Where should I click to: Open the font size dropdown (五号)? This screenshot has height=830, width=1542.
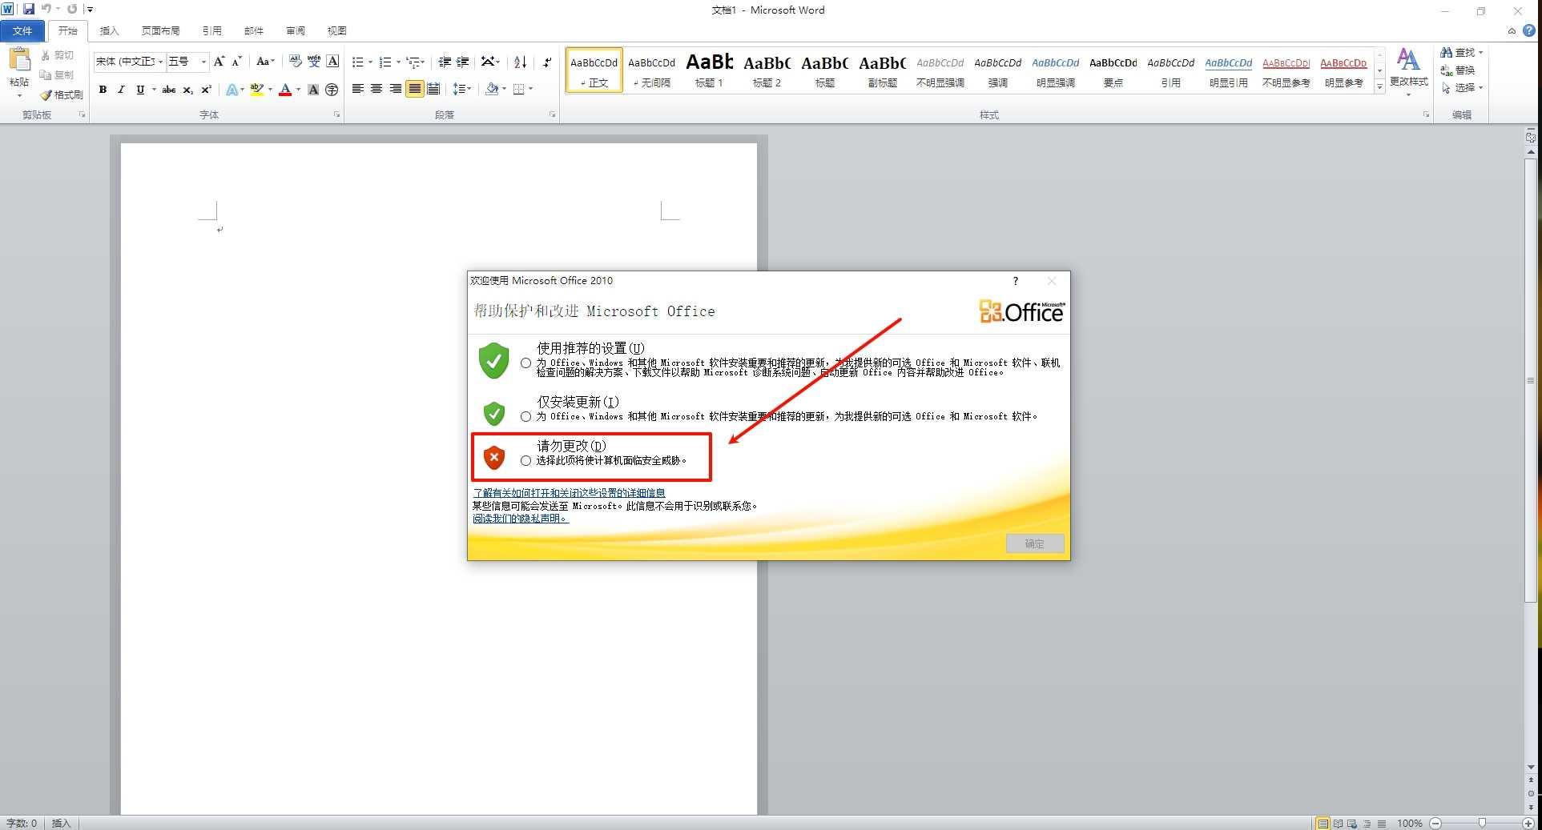203,62
